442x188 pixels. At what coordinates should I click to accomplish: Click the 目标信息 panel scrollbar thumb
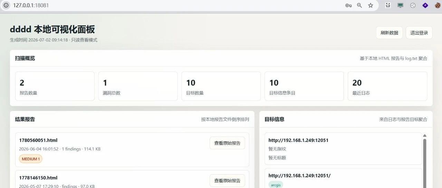[x=425, y=163]
